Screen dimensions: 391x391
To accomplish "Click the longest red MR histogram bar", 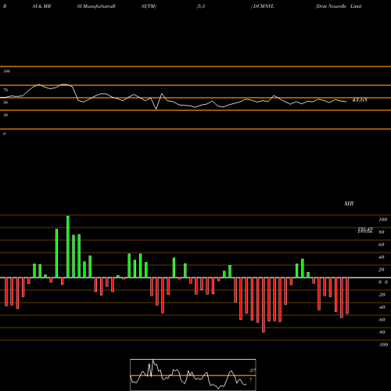I will (x=264, y=305).
